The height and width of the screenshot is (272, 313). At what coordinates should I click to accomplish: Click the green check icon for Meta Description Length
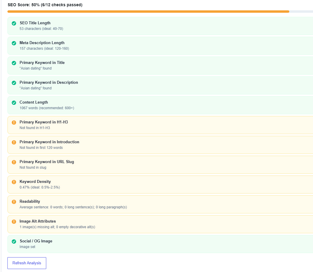pos(14,43)
